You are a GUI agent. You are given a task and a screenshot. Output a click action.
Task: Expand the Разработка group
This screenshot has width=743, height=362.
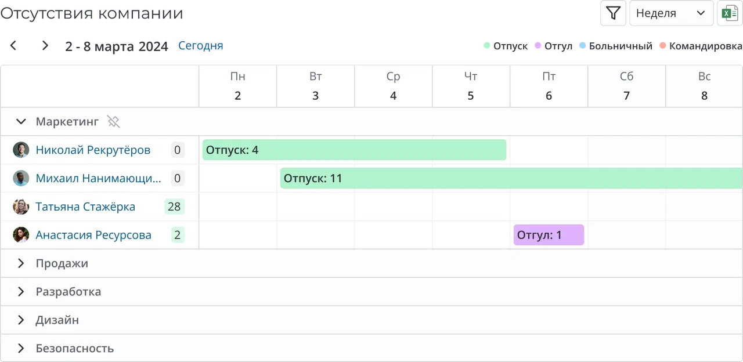(21, 292)
